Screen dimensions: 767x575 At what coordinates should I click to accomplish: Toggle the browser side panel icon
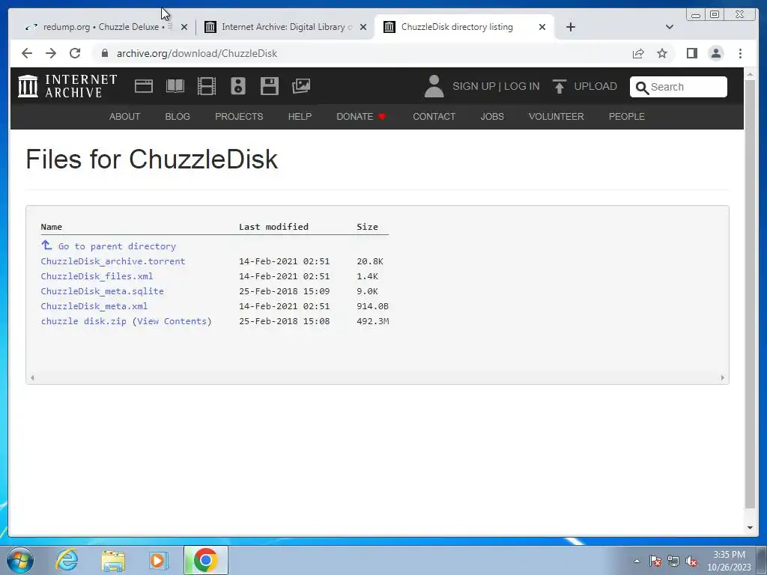click(691, 53)
